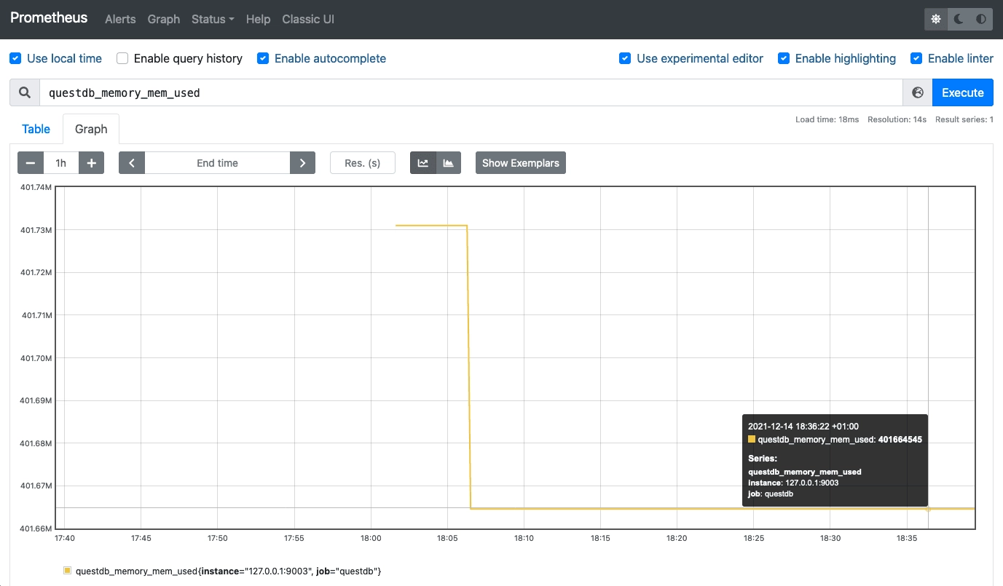Click the Show Exemplars button
This screenshot has height=586, width=1003.
tap(520, 162)
